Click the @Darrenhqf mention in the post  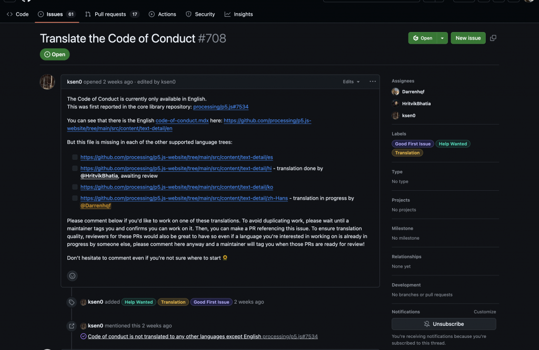96,205
